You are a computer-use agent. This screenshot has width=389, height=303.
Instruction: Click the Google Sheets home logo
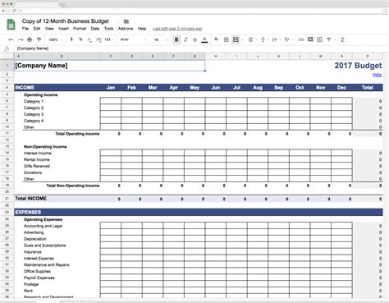(11, 25)
